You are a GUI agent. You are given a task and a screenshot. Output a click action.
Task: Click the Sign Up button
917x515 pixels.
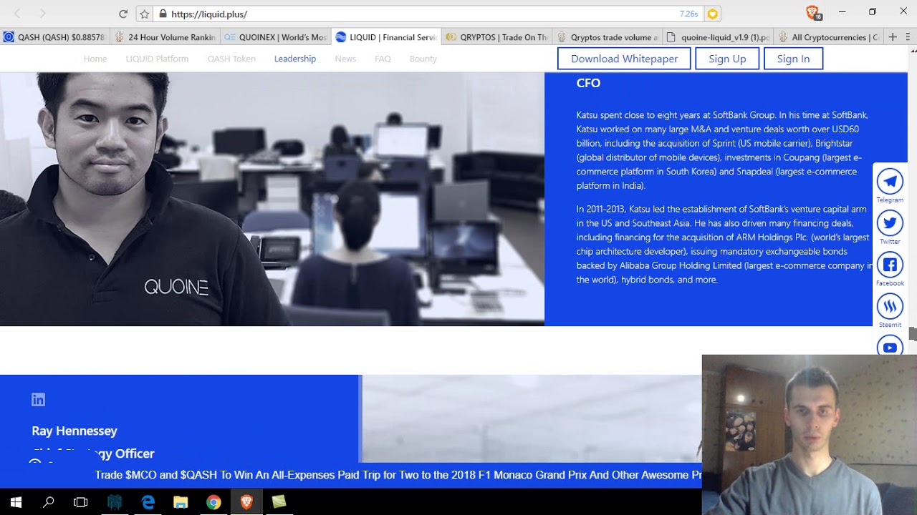pyautogui.click(x=727, y=59)
